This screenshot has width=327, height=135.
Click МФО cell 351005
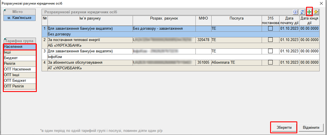203,63
